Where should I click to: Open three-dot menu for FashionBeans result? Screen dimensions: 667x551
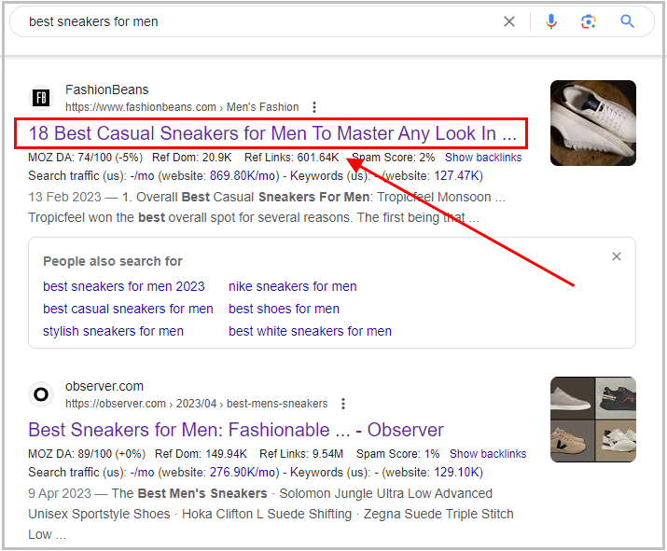314,107
